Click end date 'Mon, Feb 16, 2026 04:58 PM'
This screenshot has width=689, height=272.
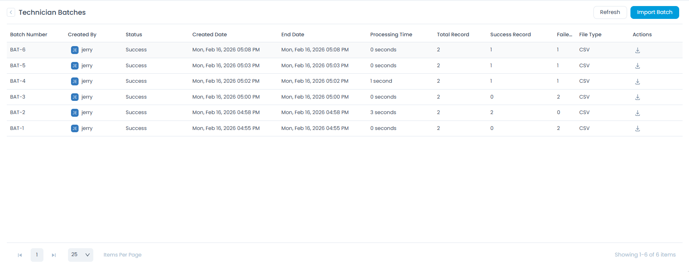click(315, 112)
